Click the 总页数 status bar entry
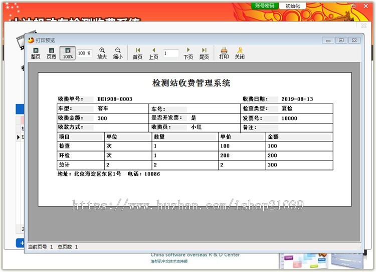Screen dimensions: 376x272 coord(68,247)
